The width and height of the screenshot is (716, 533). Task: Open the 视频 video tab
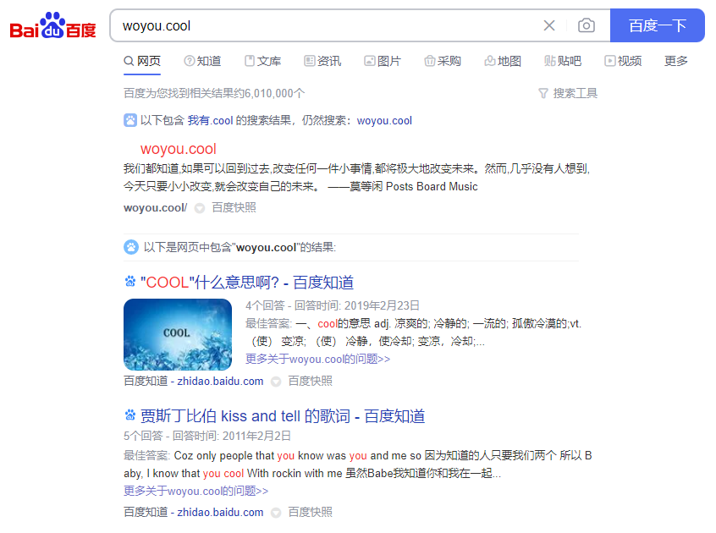[x=623, y=61]
